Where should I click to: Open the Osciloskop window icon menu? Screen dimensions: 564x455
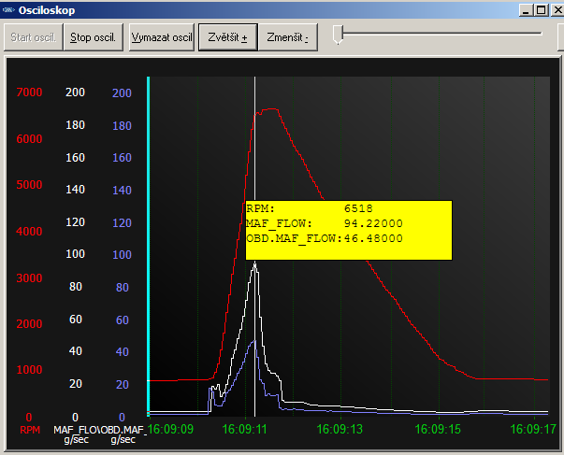9,9
